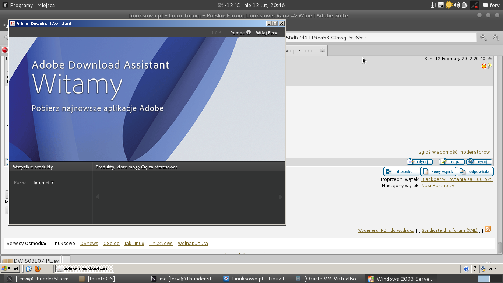The height and width of the screenshot is (283, 503).
Task: Open the Pokaż Internet dropdown
Action: tap(43, 183)
